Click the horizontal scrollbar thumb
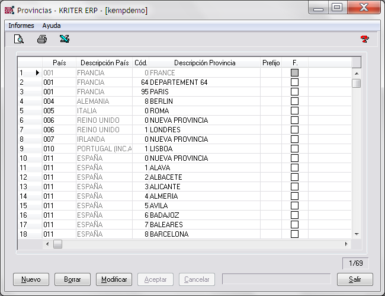 point(57,244)
